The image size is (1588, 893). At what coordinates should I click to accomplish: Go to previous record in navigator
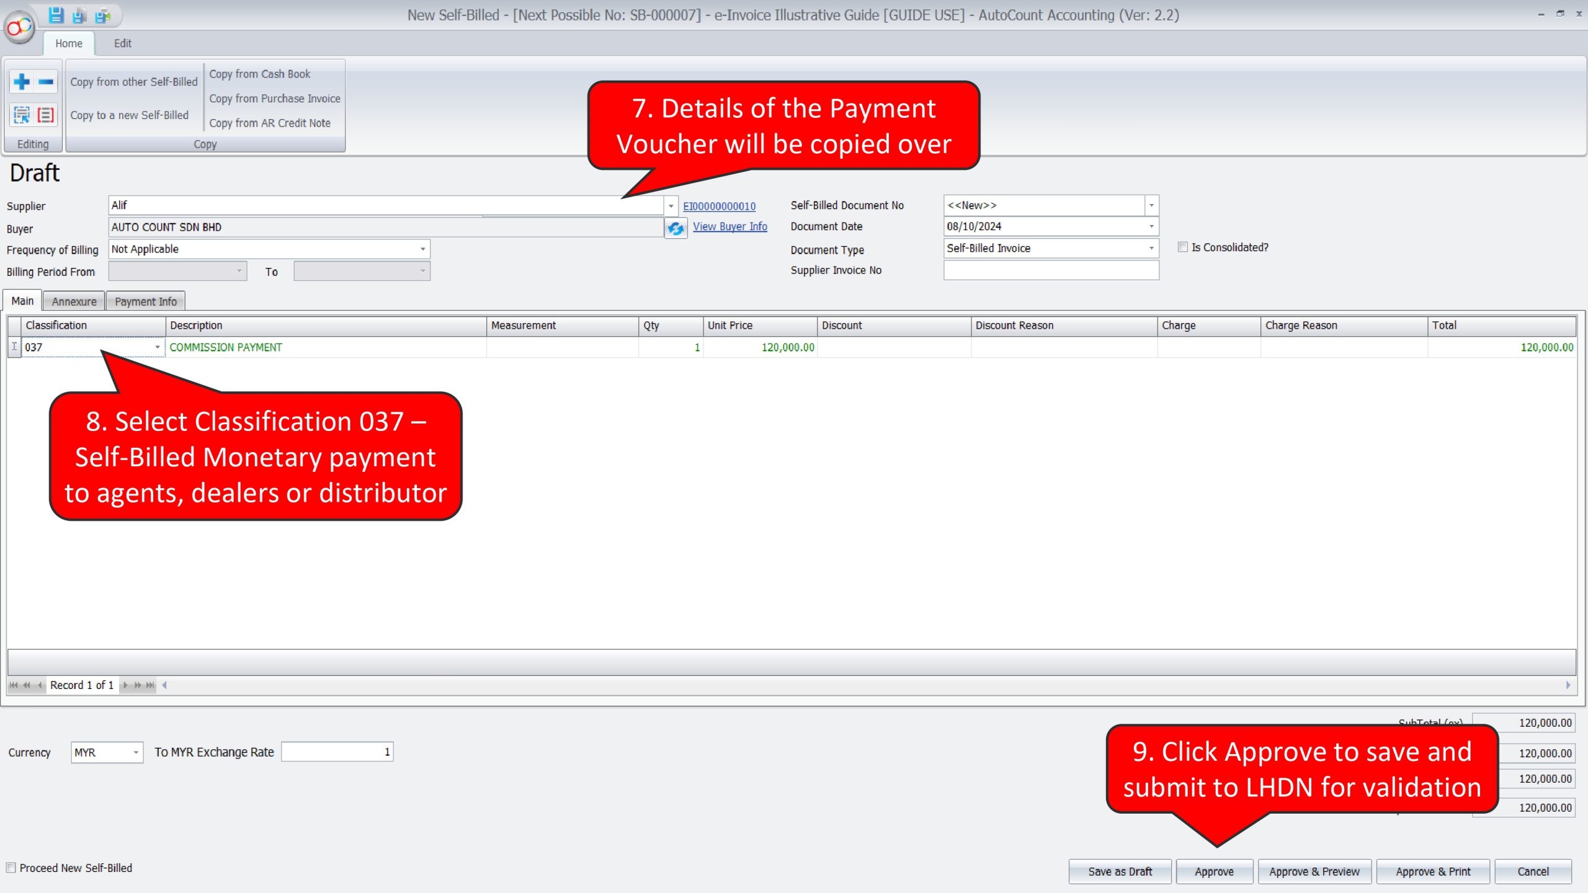(x=40, y=685)
